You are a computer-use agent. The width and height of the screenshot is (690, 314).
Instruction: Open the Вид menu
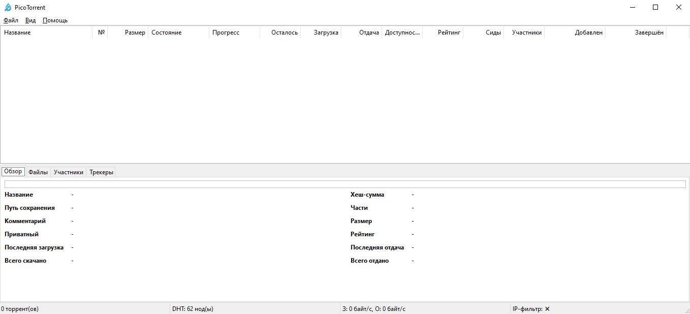pos(30,20)
